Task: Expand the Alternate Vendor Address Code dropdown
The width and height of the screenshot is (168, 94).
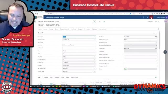Action: [x=156, y=60]
